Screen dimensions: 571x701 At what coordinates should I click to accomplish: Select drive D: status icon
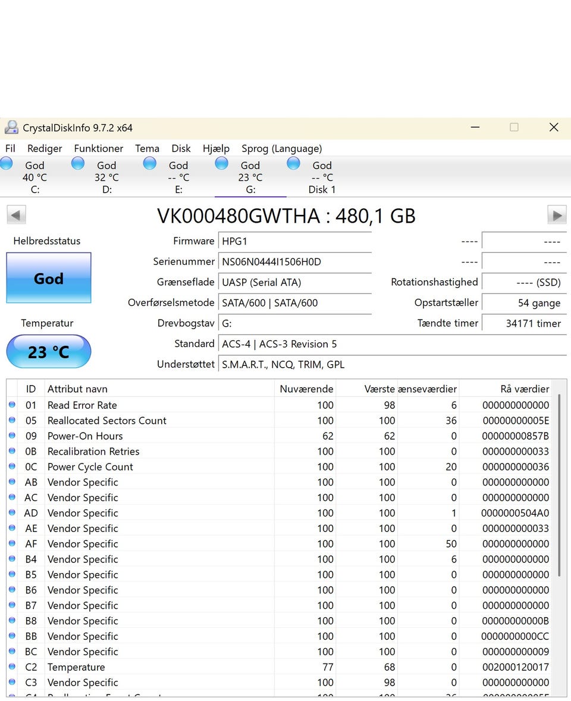click(78, 164)
